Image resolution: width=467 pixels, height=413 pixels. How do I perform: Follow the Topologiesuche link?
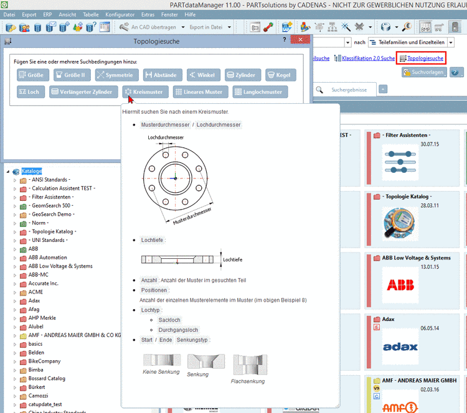point(425,58)
